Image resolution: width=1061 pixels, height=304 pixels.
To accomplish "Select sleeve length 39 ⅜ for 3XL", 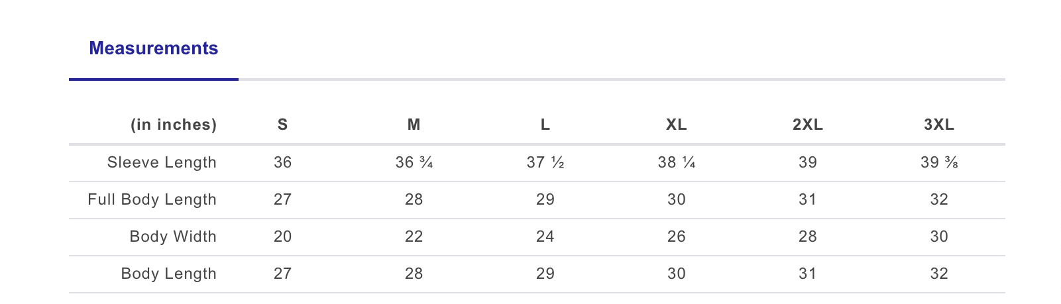I will coord(938,162).
